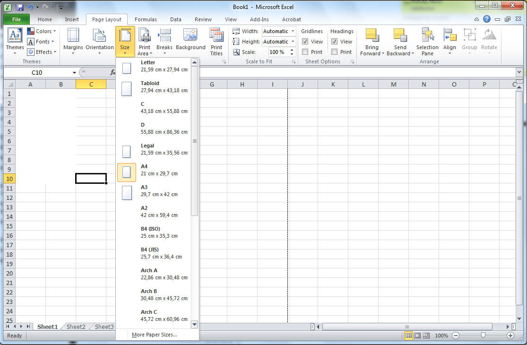This screenshot has width=527, height=345.
Task: Choose Letter paper size
Action: point(154,66)
